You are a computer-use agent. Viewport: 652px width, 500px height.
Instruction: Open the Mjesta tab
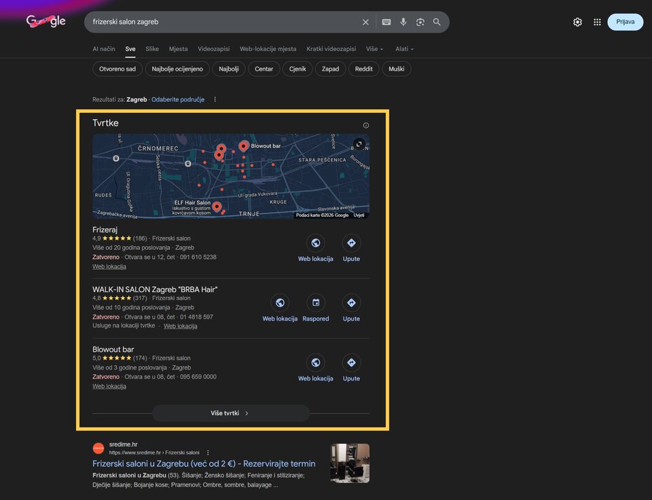(x=178, y=49)
